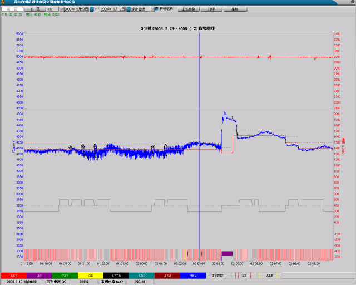Select the purple AC legend swatch

39,276
